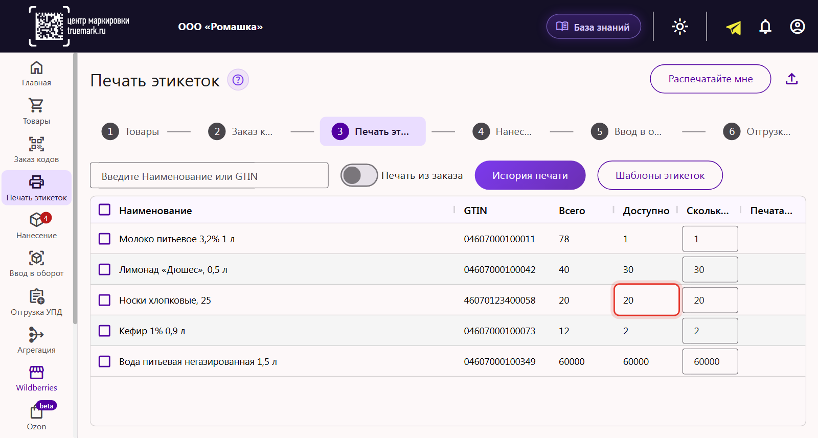Click the Распечатайте мне button
This screenshot has height=438, width=818.
click(x=710, y=79)
